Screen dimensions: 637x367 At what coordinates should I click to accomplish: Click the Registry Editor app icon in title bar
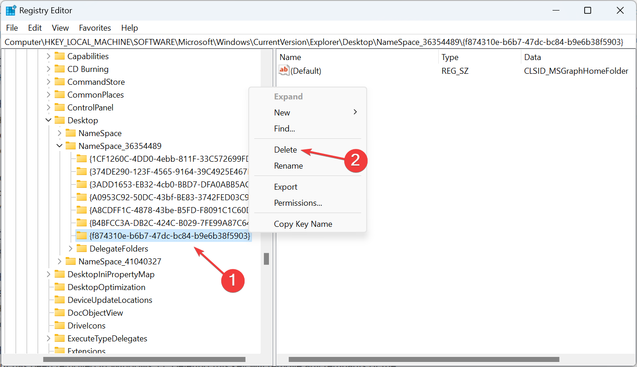pyautogui.click(x=11, y=11)
